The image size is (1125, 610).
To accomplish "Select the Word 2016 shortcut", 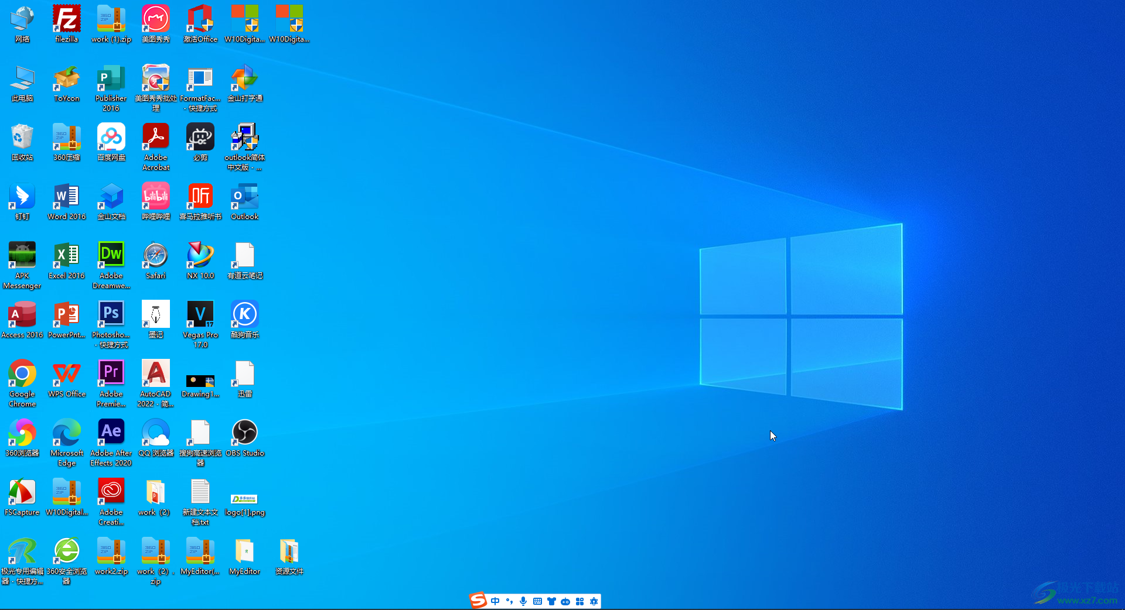I will [66, 197].
